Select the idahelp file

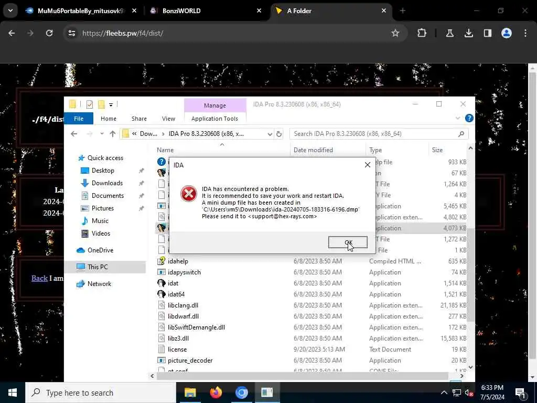178,261
